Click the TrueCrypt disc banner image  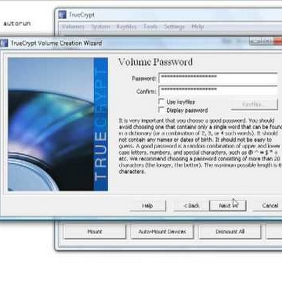coord(58,124)
